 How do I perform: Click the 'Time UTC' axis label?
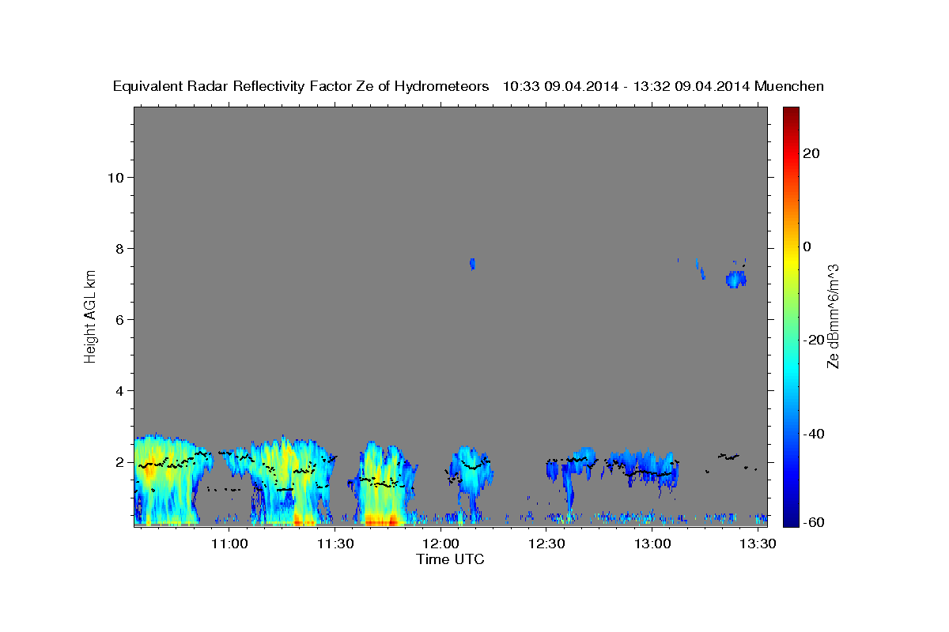point(450,559)
